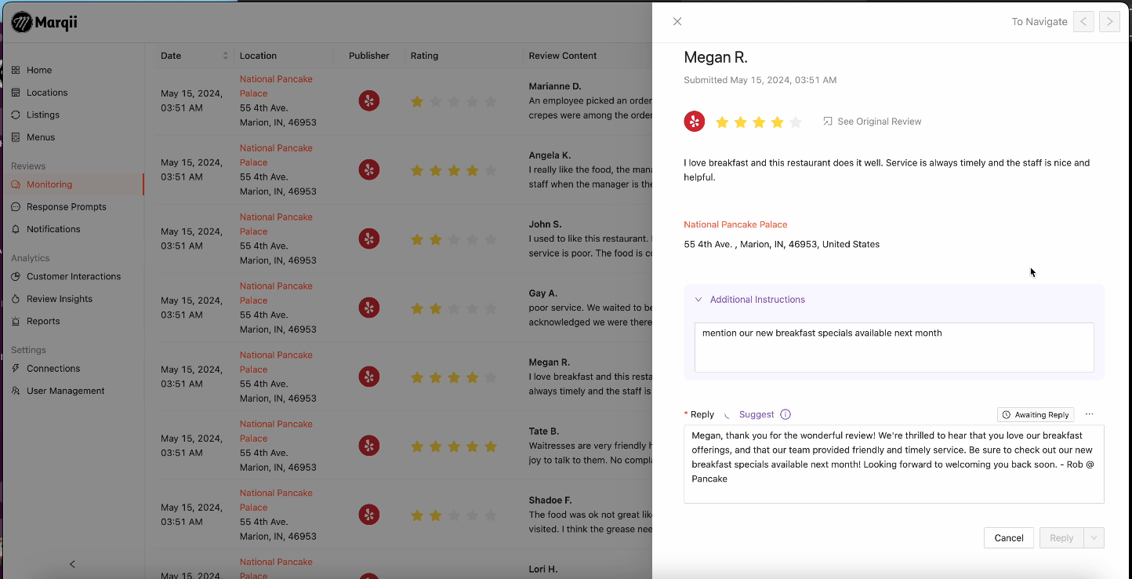Open John S.'s review row
Image resolution: width=1132 pixels, height=579 pixels.
tap(404, 239)
